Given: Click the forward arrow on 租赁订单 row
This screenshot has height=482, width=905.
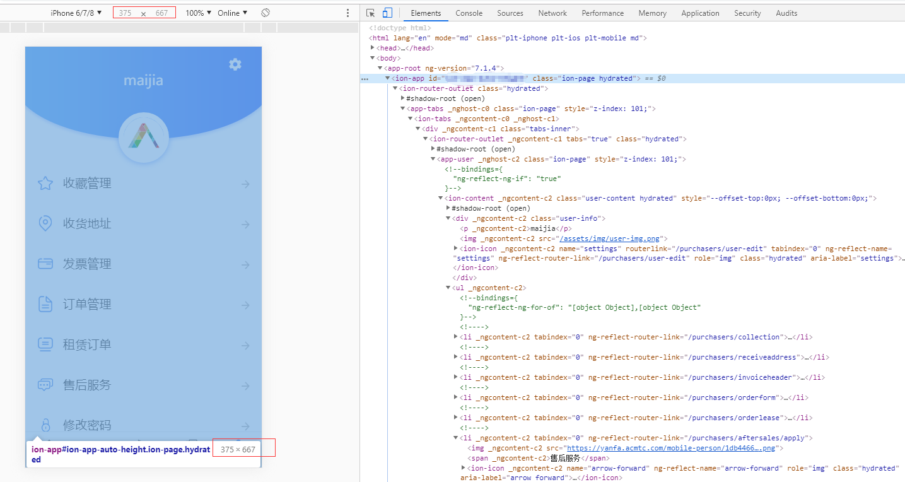Looking at the screenshot, I should (245, 346).
